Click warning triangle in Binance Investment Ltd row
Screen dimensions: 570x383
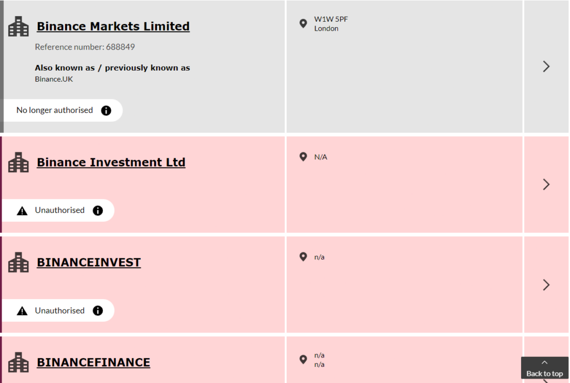pos(22,211)
